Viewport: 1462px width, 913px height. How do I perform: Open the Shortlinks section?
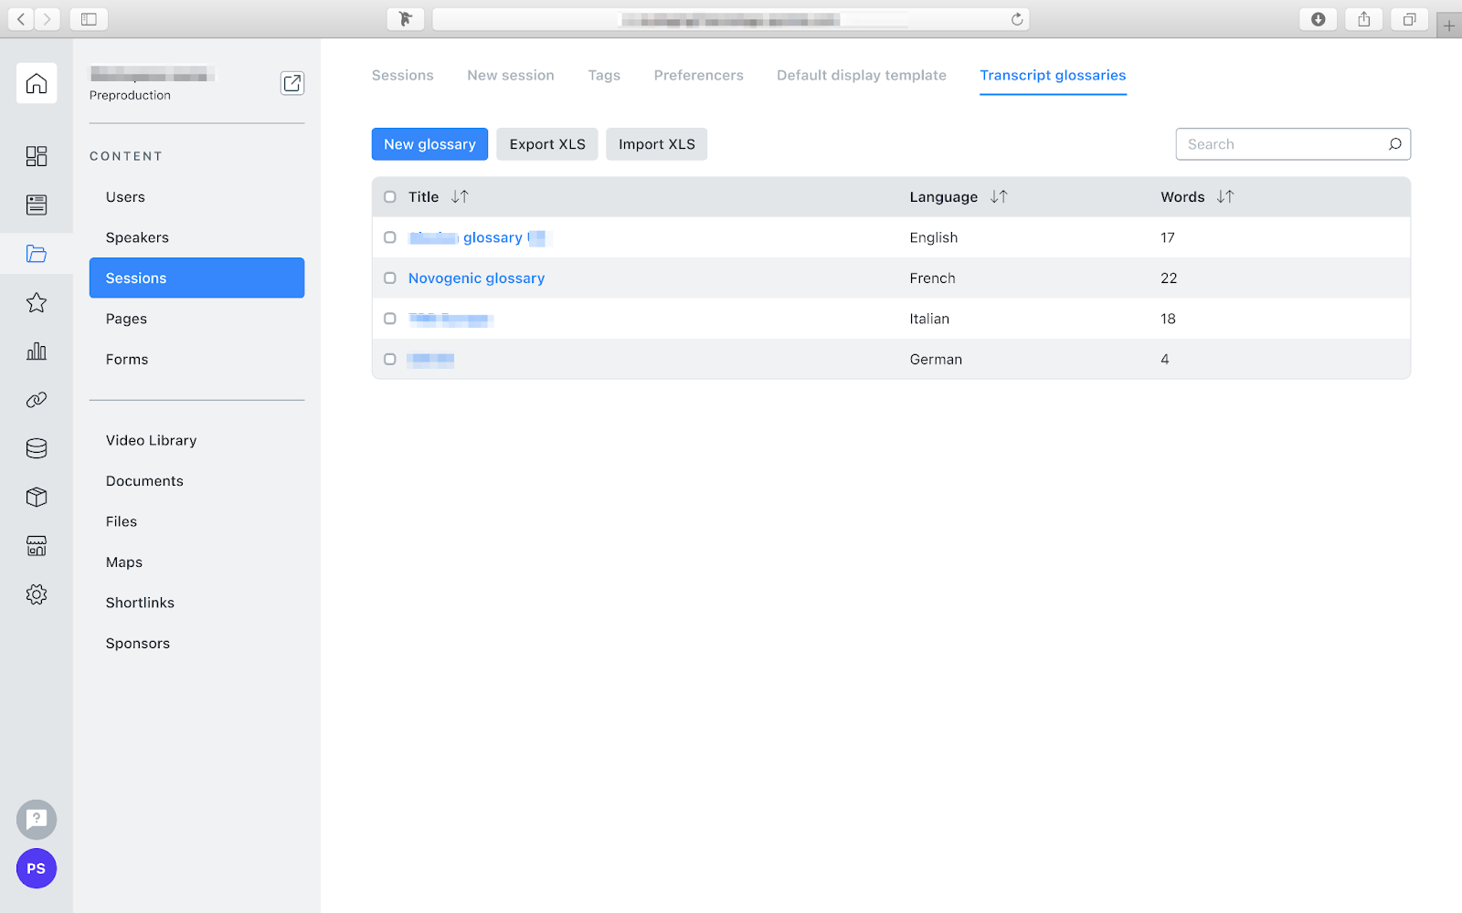(140, 603)
